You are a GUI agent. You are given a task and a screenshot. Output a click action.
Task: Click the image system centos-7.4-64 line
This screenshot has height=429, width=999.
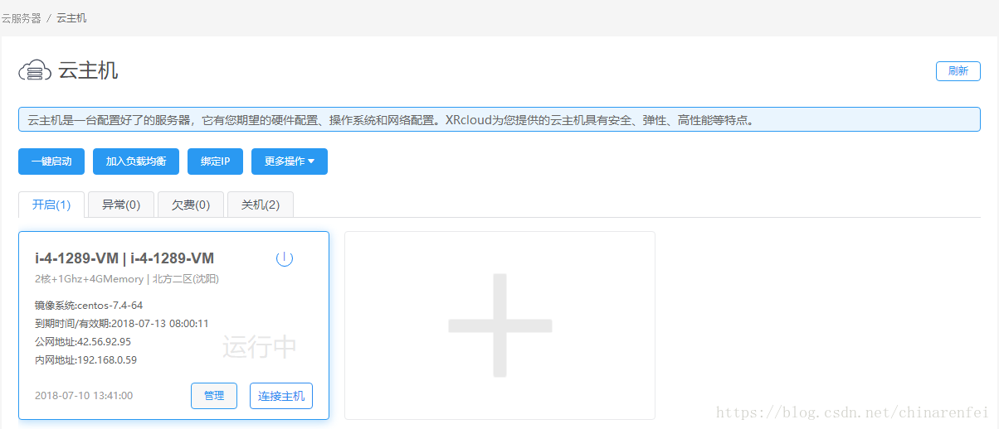(89, 305)
